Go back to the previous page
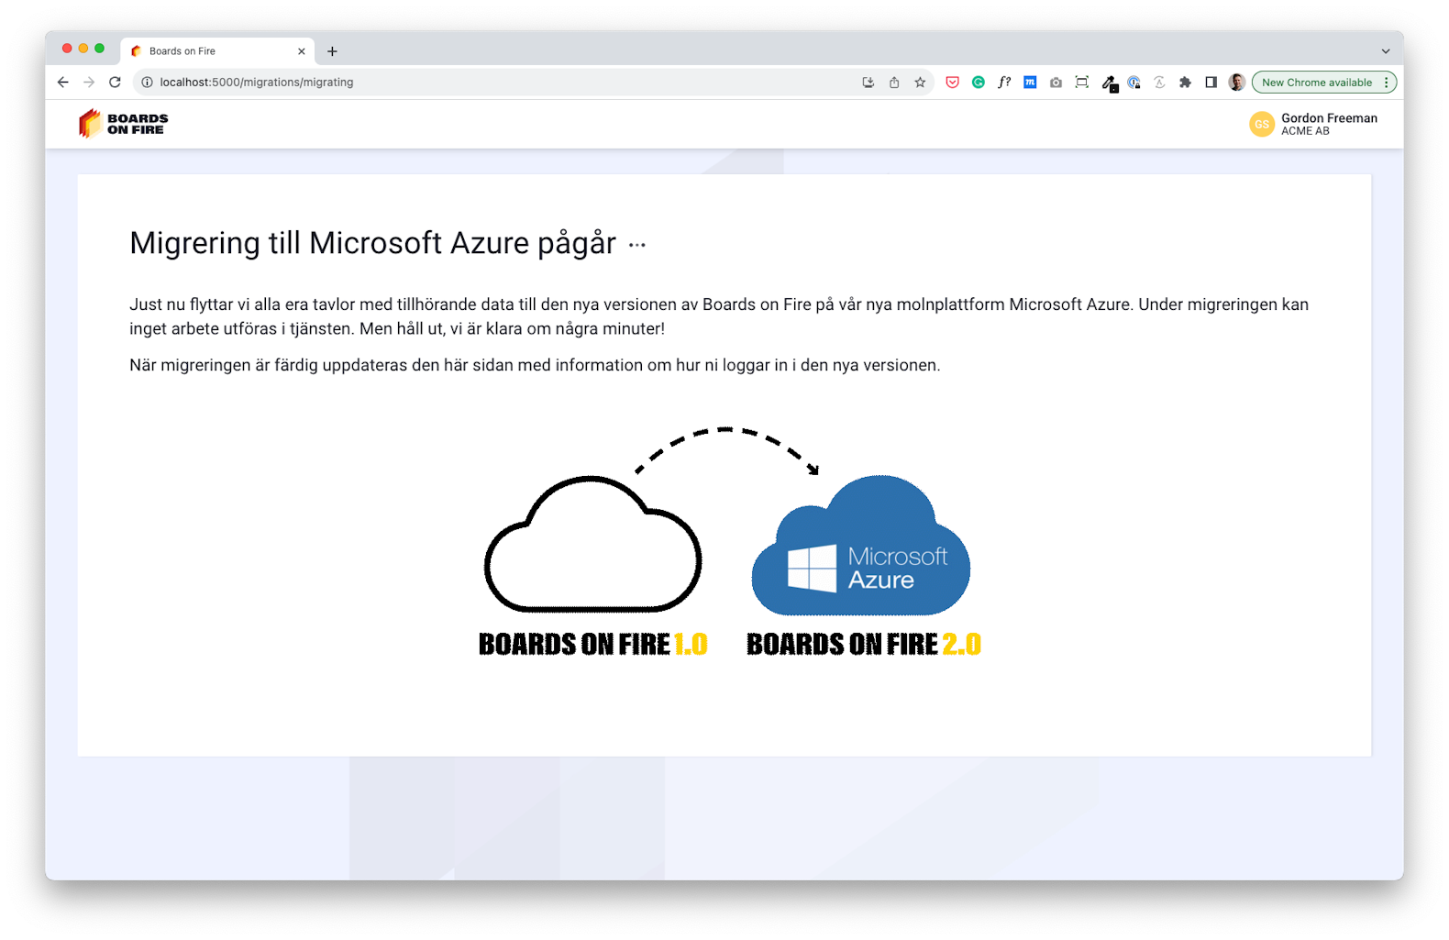Viewport: 1449px width, 940px height. [x=62, y=83]
